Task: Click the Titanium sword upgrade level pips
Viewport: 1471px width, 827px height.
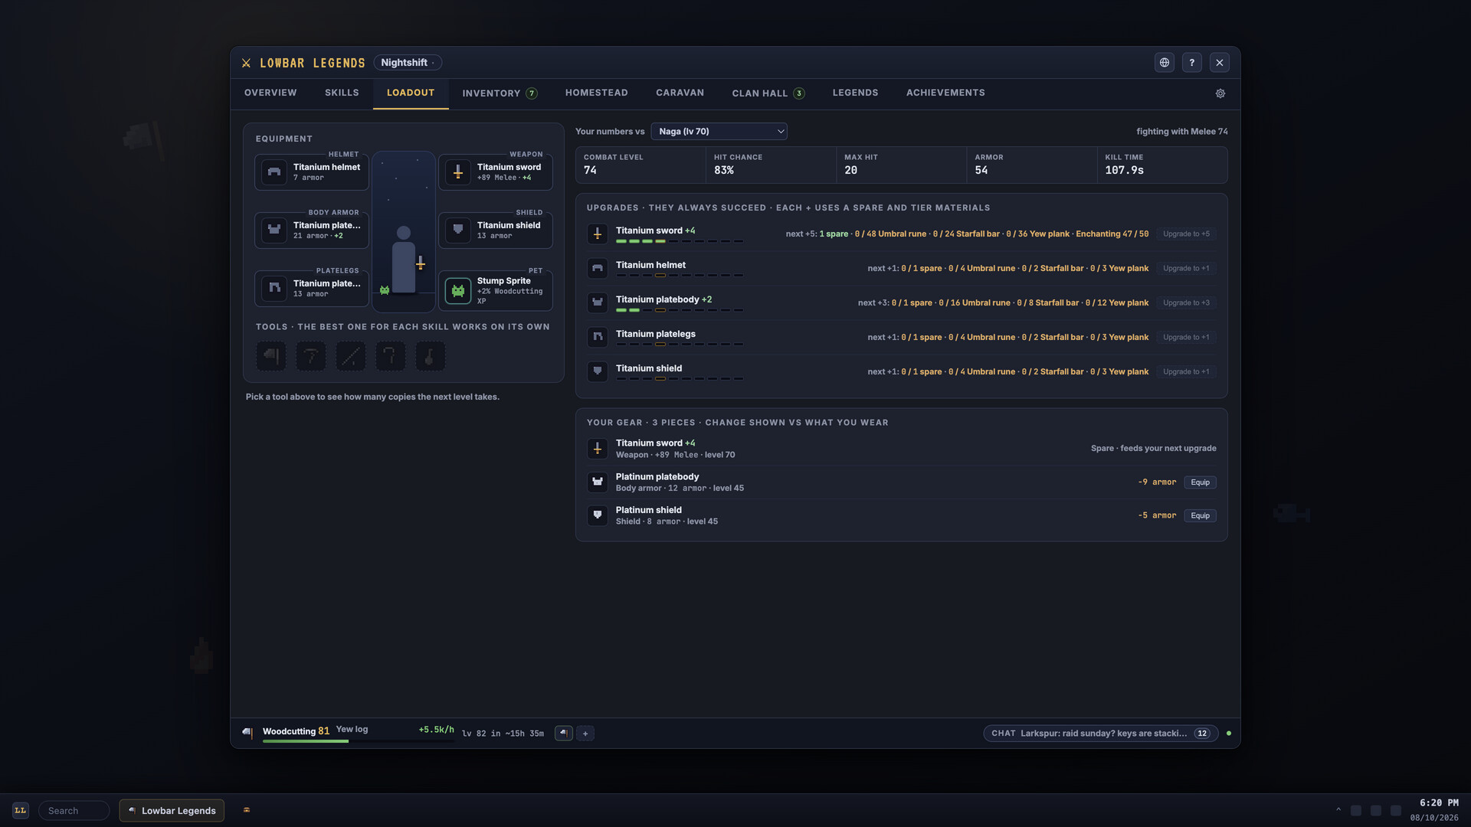Action: pyautogui.click(x=680, y=241)
